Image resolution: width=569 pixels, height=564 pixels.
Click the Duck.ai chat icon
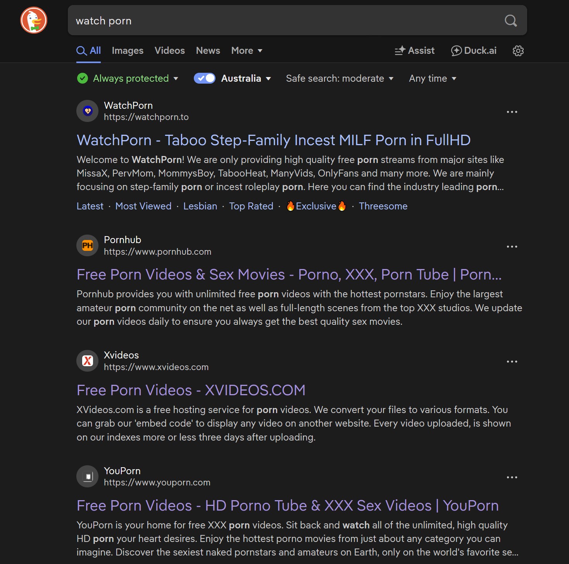tap(456, 51)
